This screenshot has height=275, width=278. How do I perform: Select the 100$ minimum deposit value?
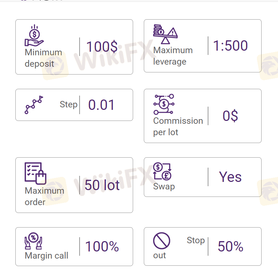(102, 47)
